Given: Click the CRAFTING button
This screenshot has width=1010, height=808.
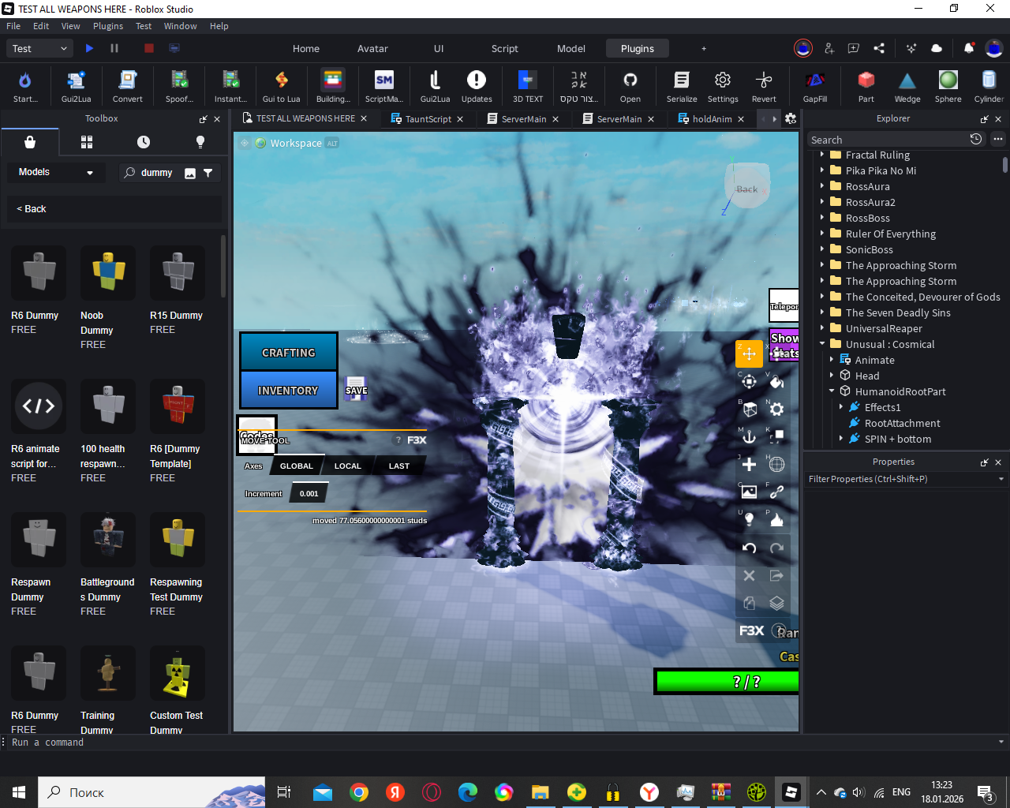Looking at the screenshot, I should point(289,352).
